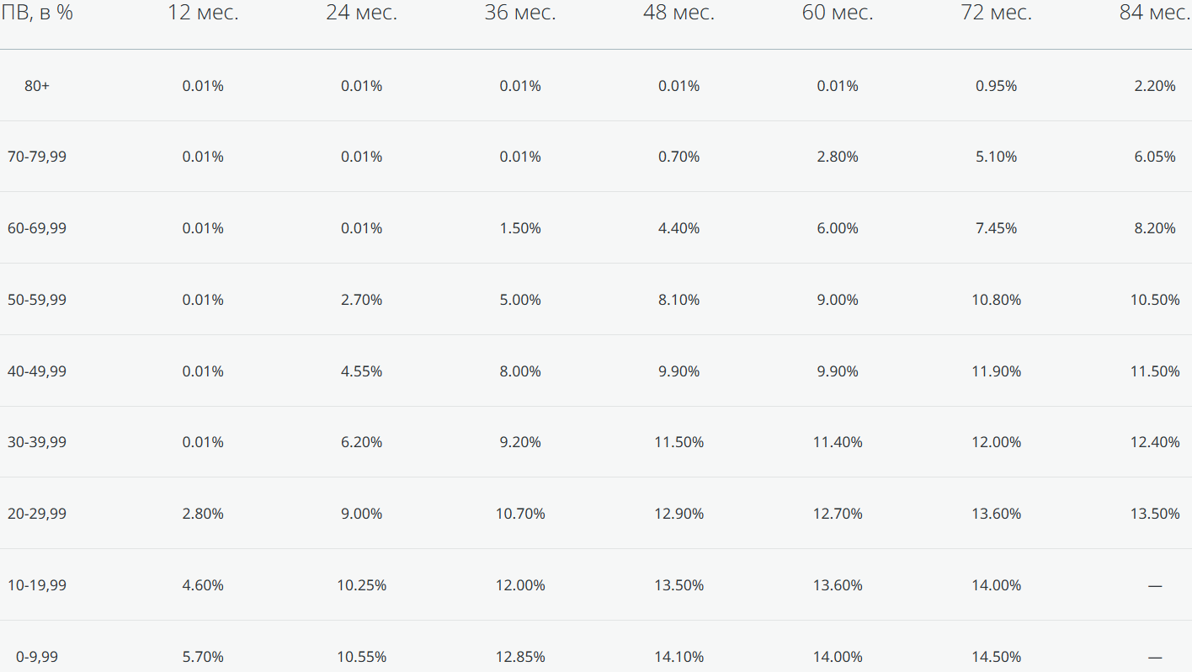Select the 7.45% rate cell
Viewport: 1192px width, 672px height.
[996, 228]
